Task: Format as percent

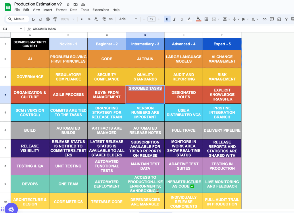Action: tap(89, 19)
